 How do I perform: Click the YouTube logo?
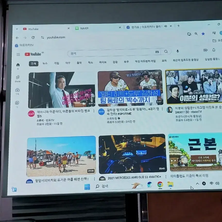(33, 54)
